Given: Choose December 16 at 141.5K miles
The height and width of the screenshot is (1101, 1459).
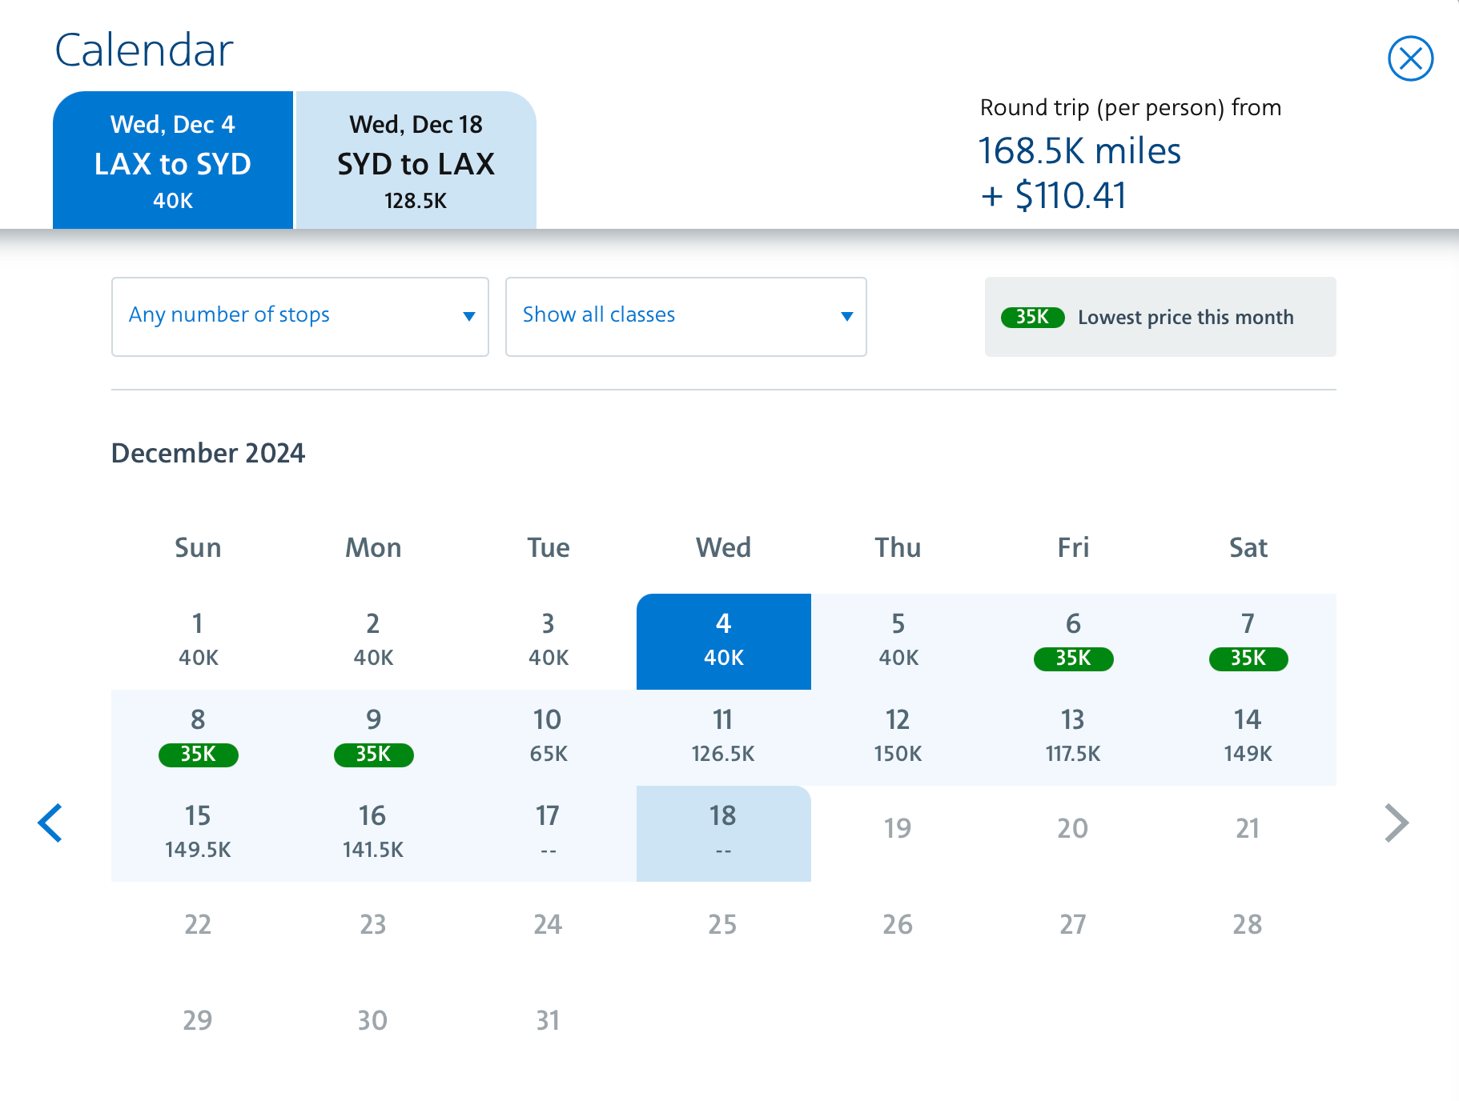Looking at the screenshot, I should [373, 833].
